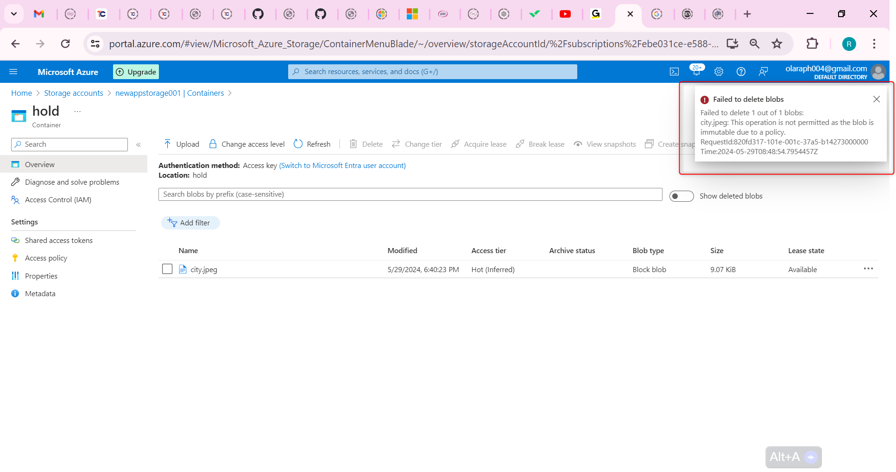Click Break lease in the toolbar
Image resolution: width=896 pixels, height=472 pixels.
click(x=540, y=144)
